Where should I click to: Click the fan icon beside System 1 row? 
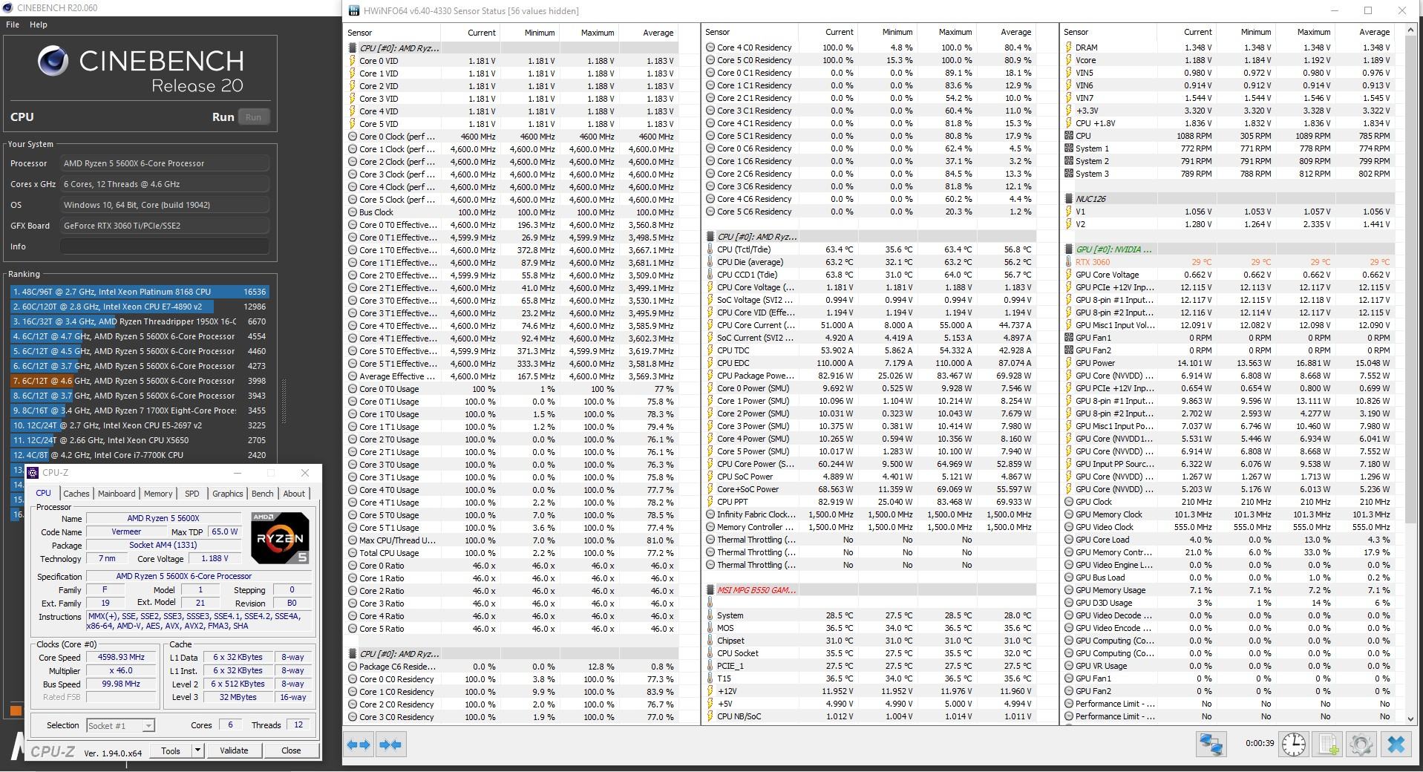click(1069, 148)
